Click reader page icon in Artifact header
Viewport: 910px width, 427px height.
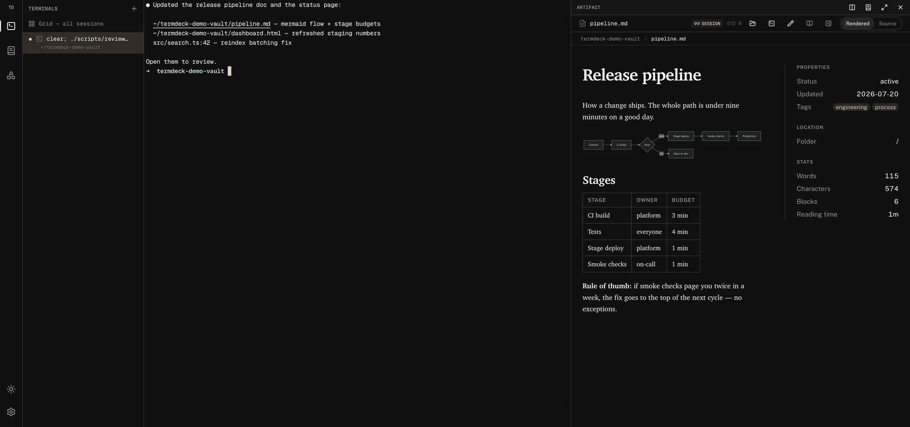tap(868, 7)
